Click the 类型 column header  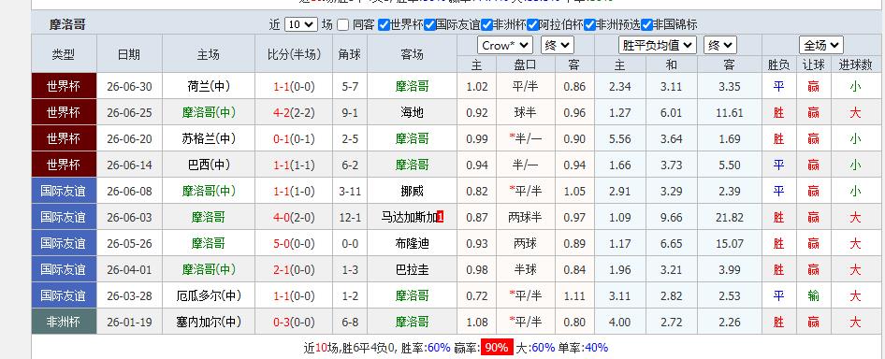pyautogui.click(x=64, y=54)
